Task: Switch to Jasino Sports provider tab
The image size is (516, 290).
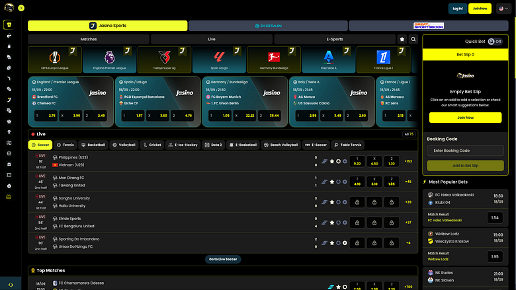Action: tap(108, 26)
